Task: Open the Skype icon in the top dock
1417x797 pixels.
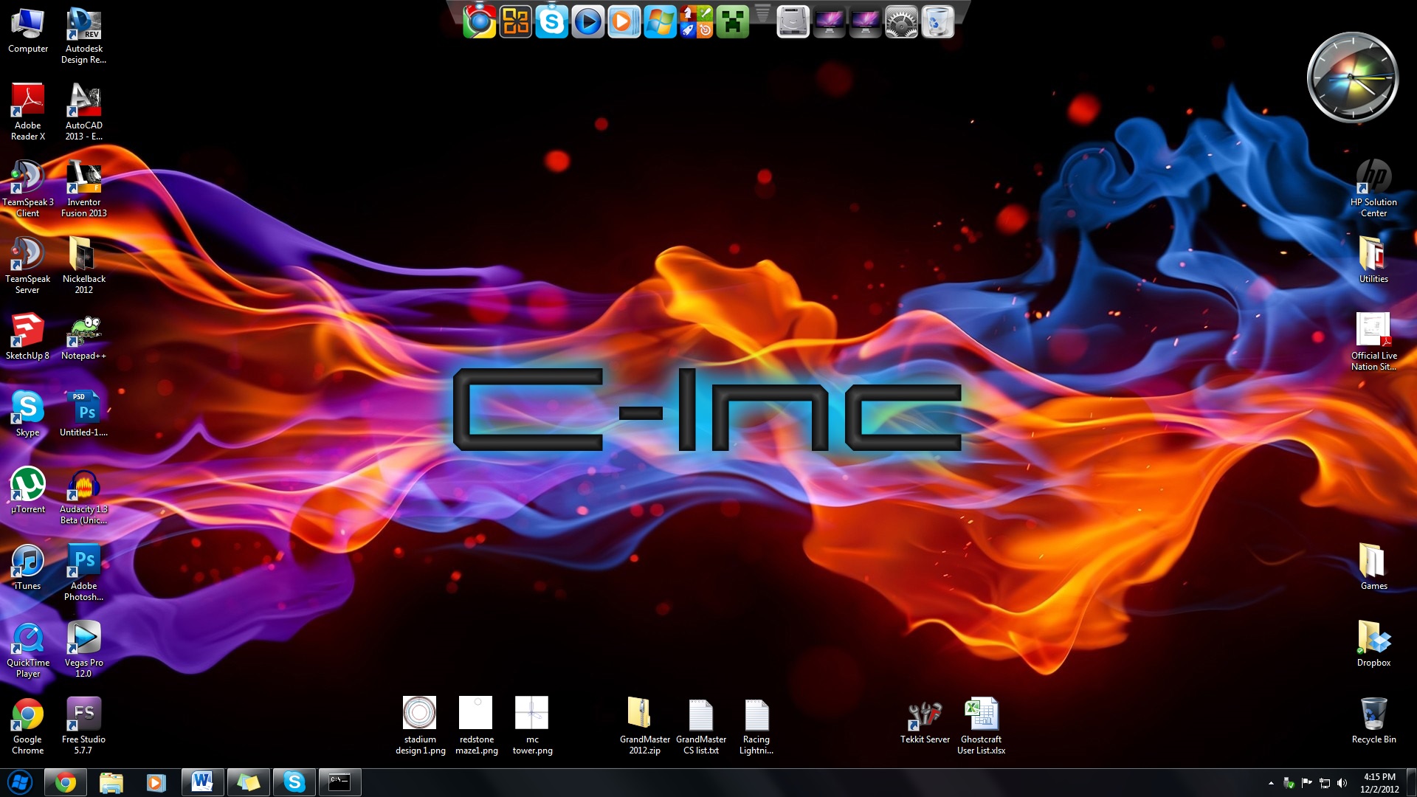Action: (x=551, y=21)
